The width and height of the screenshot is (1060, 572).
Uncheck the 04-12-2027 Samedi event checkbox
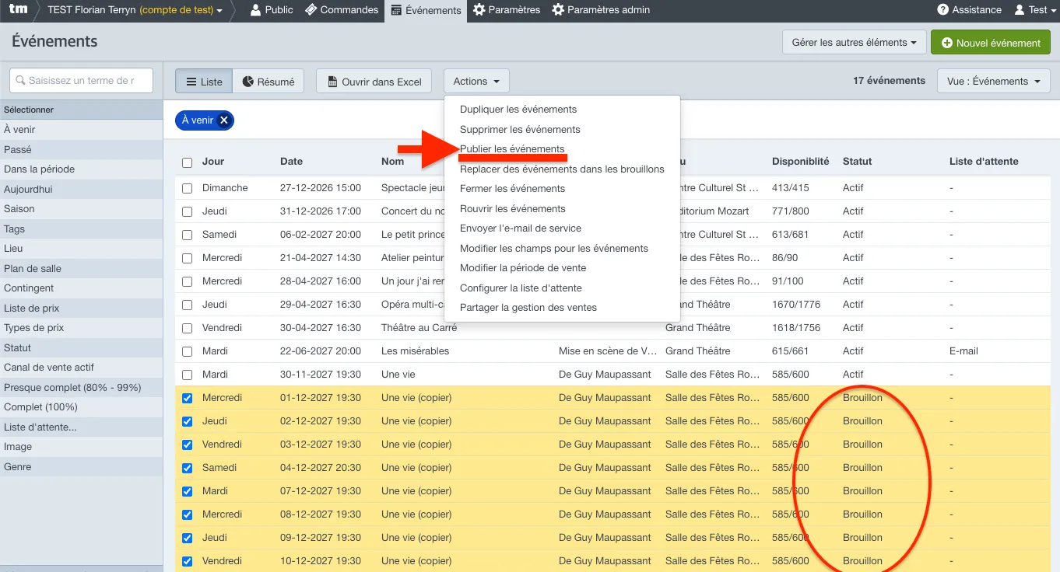pos(187,468)
